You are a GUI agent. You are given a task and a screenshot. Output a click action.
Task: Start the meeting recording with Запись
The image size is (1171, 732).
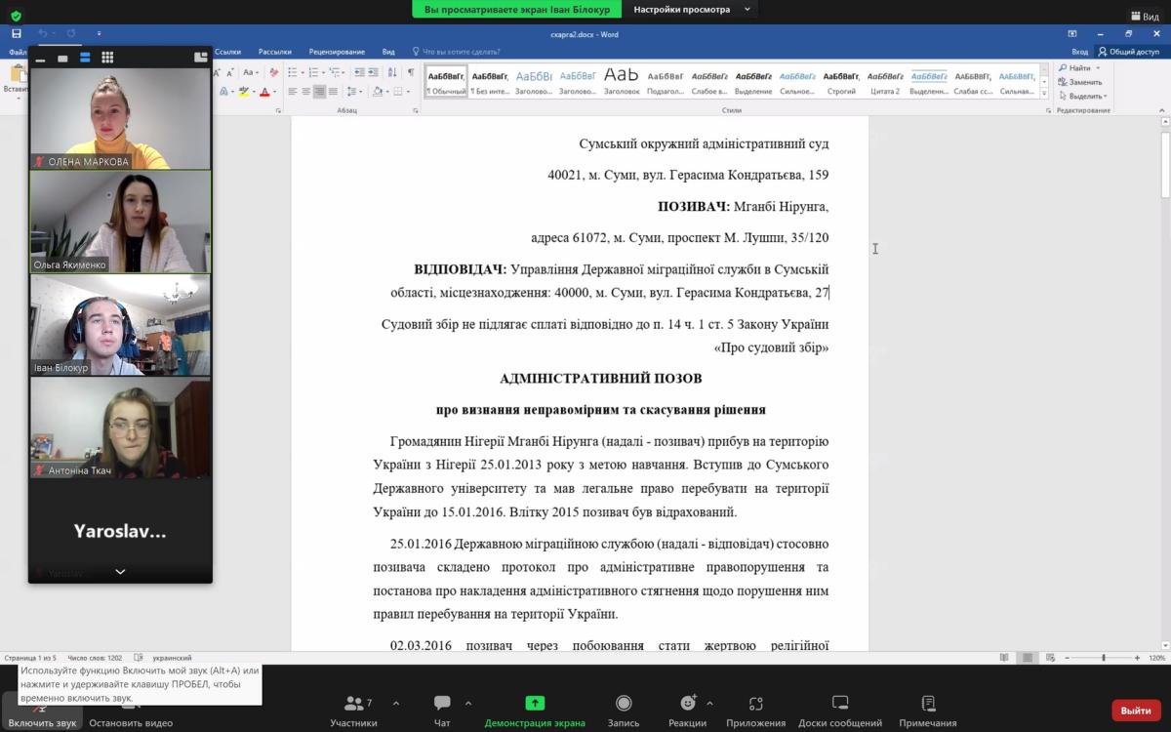point(624,711)
